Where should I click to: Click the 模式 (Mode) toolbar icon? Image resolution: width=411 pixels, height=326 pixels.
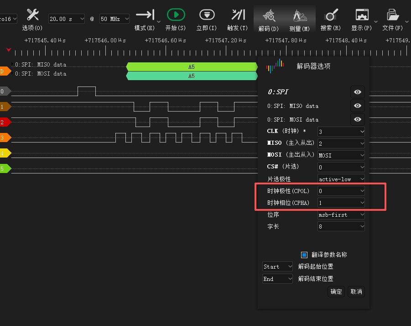(x=145, y=15)
